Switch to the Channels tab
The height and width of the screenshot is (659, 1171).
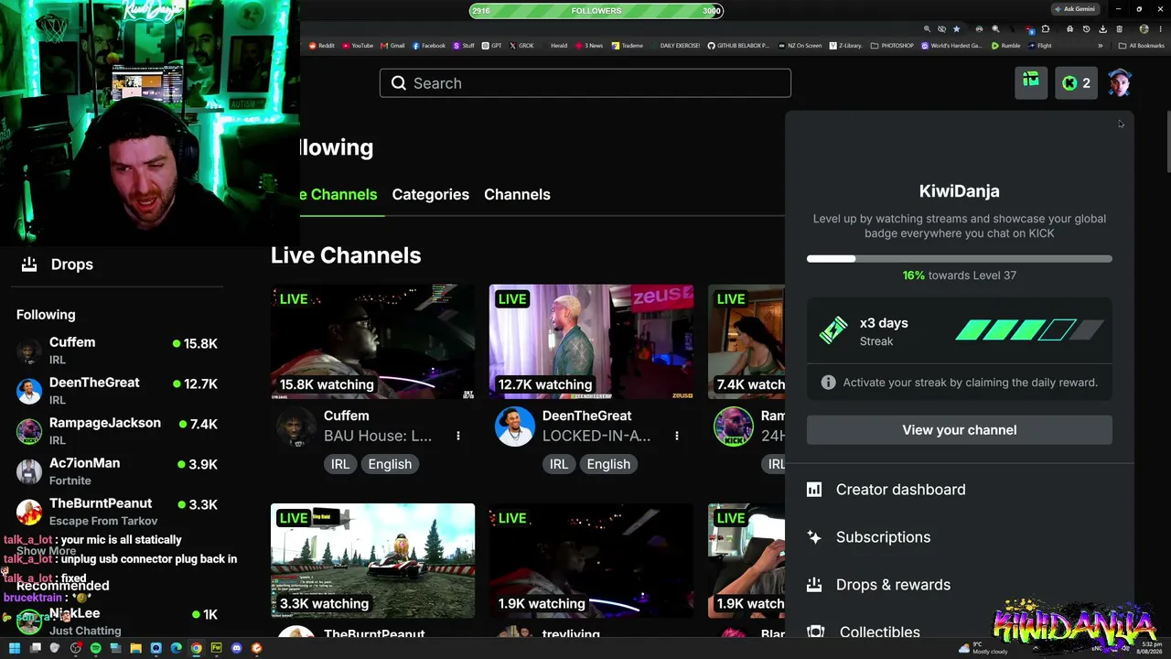pos(517,194)
